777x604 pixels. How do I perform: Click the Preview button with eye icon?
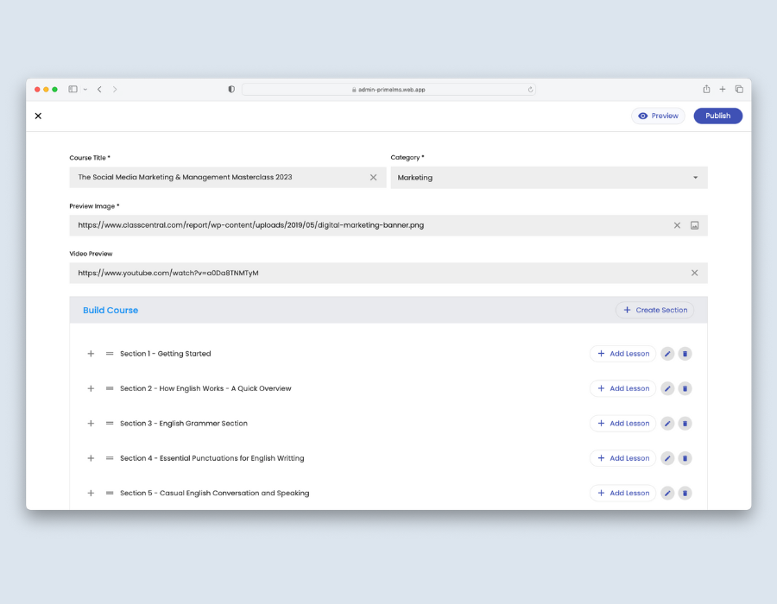658,116
